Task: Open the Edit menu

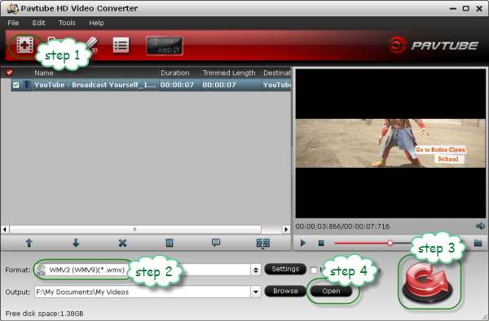Action: 38,23
